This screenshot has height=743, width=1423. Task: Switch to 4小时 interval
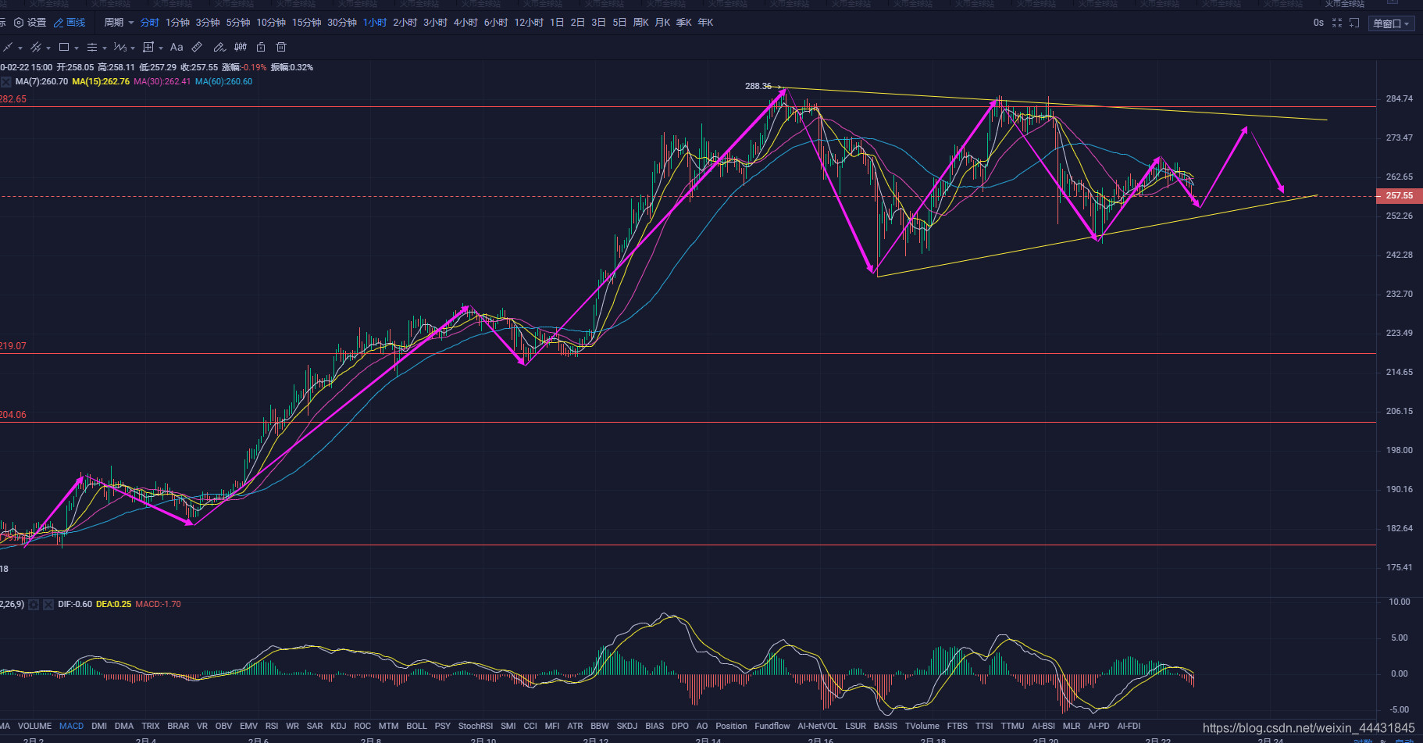(465, 23)
